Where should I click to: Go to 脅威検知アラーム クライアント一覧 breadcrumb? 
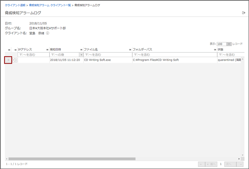(x=50, y=5)
